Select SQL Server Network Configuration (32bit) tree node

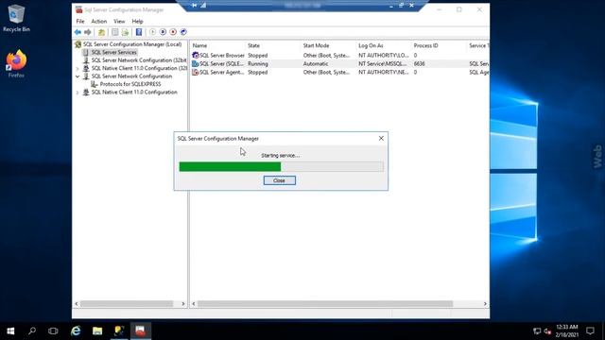click(x=139, y=60)
